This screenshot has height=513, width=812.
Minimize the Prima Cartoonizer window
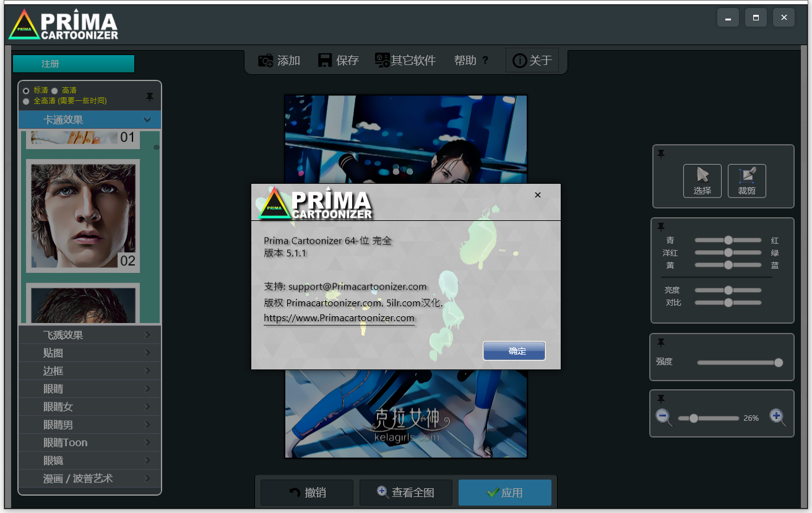728,18
